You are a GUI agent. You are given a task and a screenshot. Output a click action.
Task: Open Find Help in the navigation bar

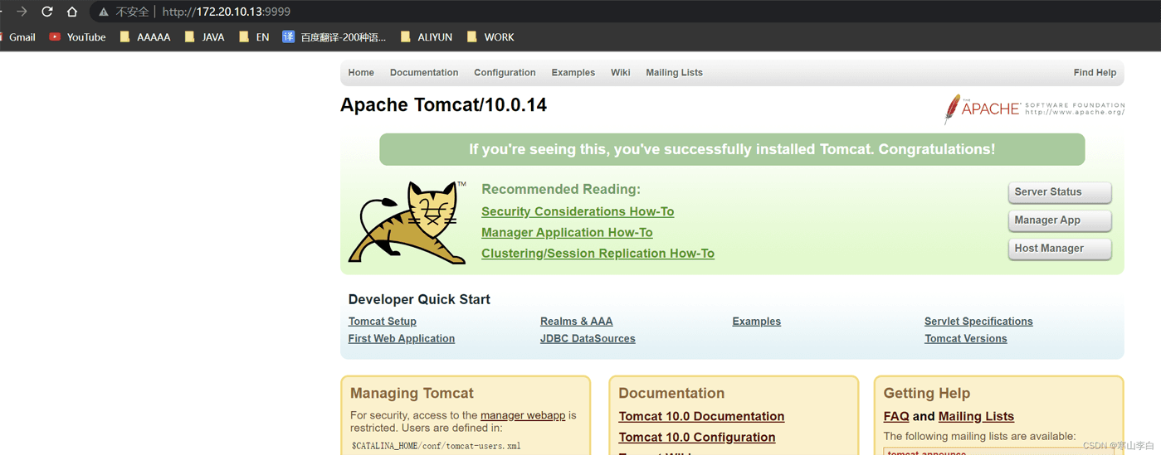[1095, 73]
